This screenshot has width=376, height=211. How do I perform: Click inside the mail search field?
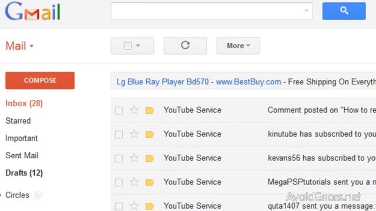tap(211, 11)
